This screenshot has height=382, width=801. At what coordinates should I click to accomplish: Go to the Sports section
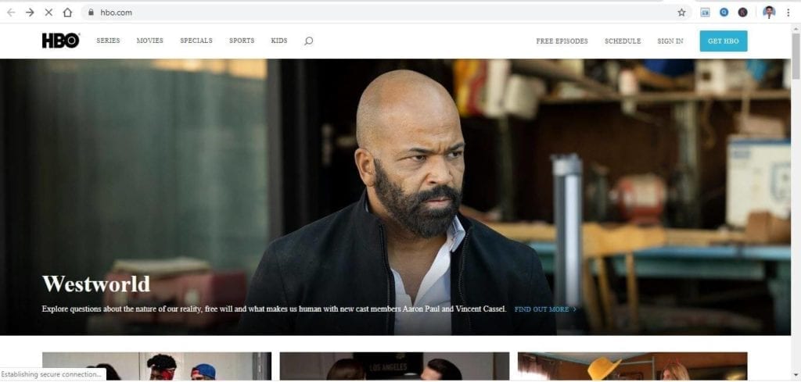[x=242, y=41]
